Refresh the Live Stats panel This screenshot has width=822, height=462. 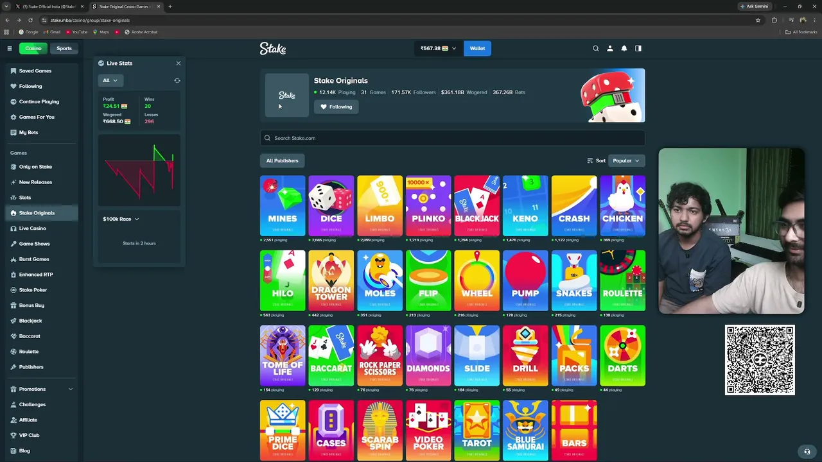[x=177, y=81]
